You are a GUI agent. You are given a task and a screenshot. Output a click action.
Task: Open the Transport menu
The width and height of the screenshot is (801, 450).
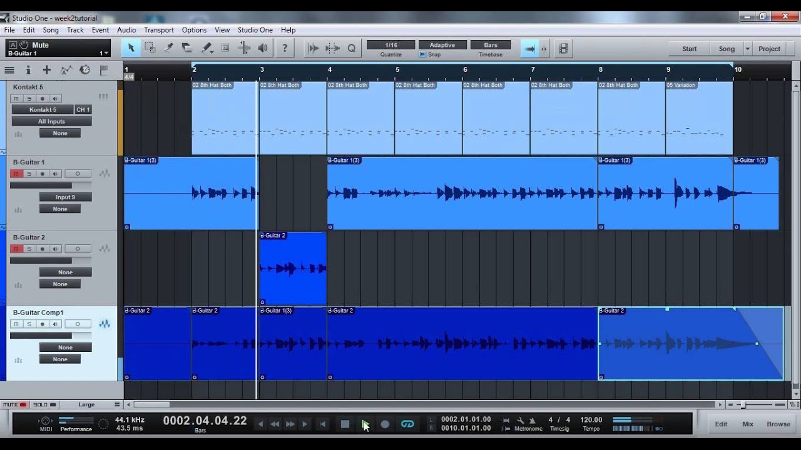[x=159, y=30]
